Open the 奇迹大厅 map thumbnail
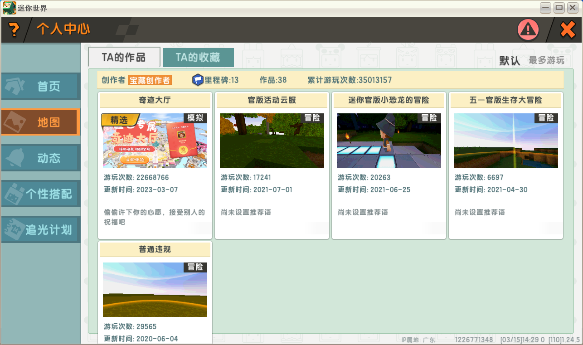Image resolution: width=583 pixels, height=345 pixels. 155,141
